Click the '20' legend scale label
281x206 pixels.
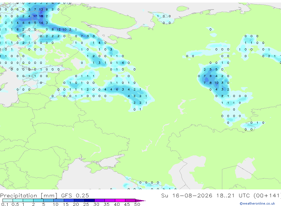[x=76, y=204]
